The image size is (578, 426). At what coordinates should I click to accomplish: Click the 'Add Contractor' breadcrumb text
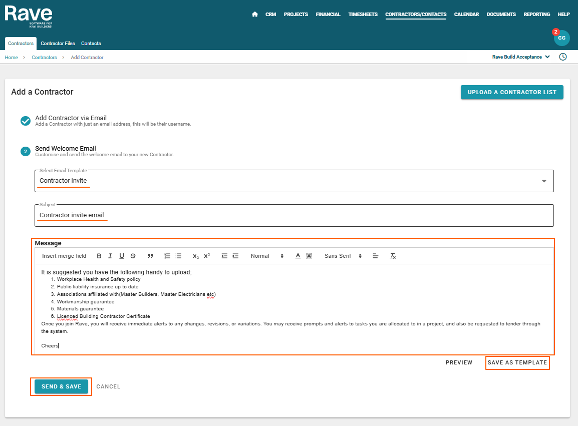(x=87, y=58)
